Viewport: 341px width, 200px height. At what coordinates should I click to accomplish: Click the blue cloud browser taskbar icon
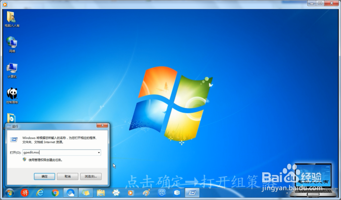tap(71, 193)
